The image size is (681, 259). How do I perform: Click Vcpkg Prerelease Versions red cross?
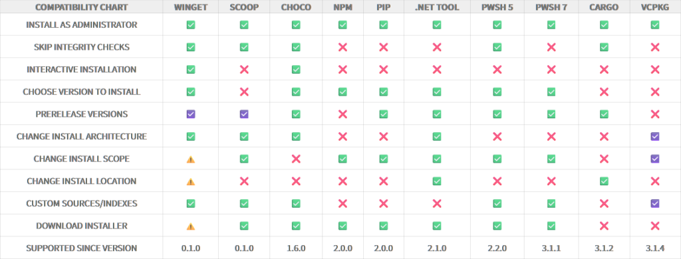[x=655, y=114]
